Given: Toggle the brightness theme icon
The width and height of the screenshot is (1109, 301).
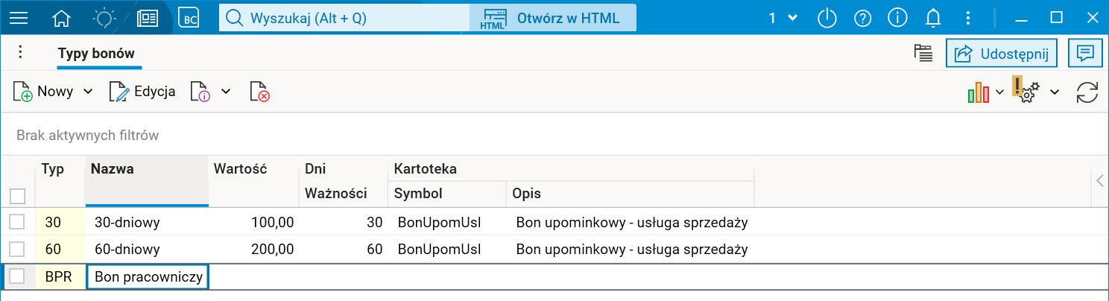Looking at the screenshot, I should coord(104,18).
